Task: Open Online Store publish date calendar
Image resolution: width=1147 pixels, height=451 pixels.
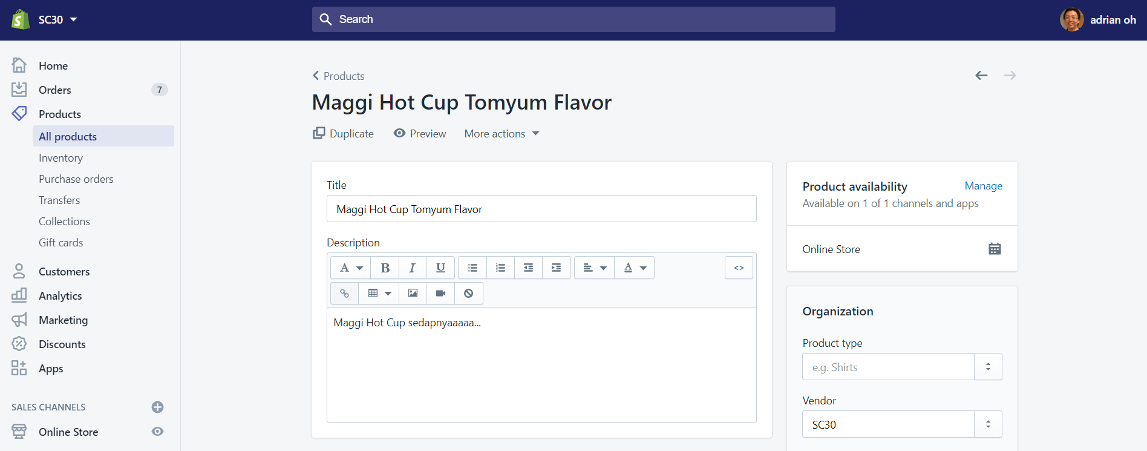Action: pos(995,249)
